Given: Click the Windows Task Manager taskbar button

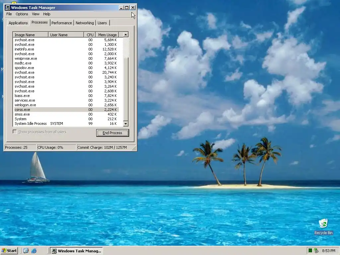Looking at the screenshot, I should point(76,251).
